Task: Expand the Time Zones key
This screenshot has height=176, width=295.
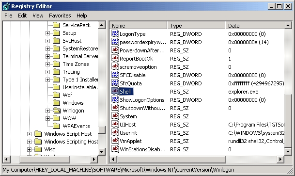Action: click(47, 64)
